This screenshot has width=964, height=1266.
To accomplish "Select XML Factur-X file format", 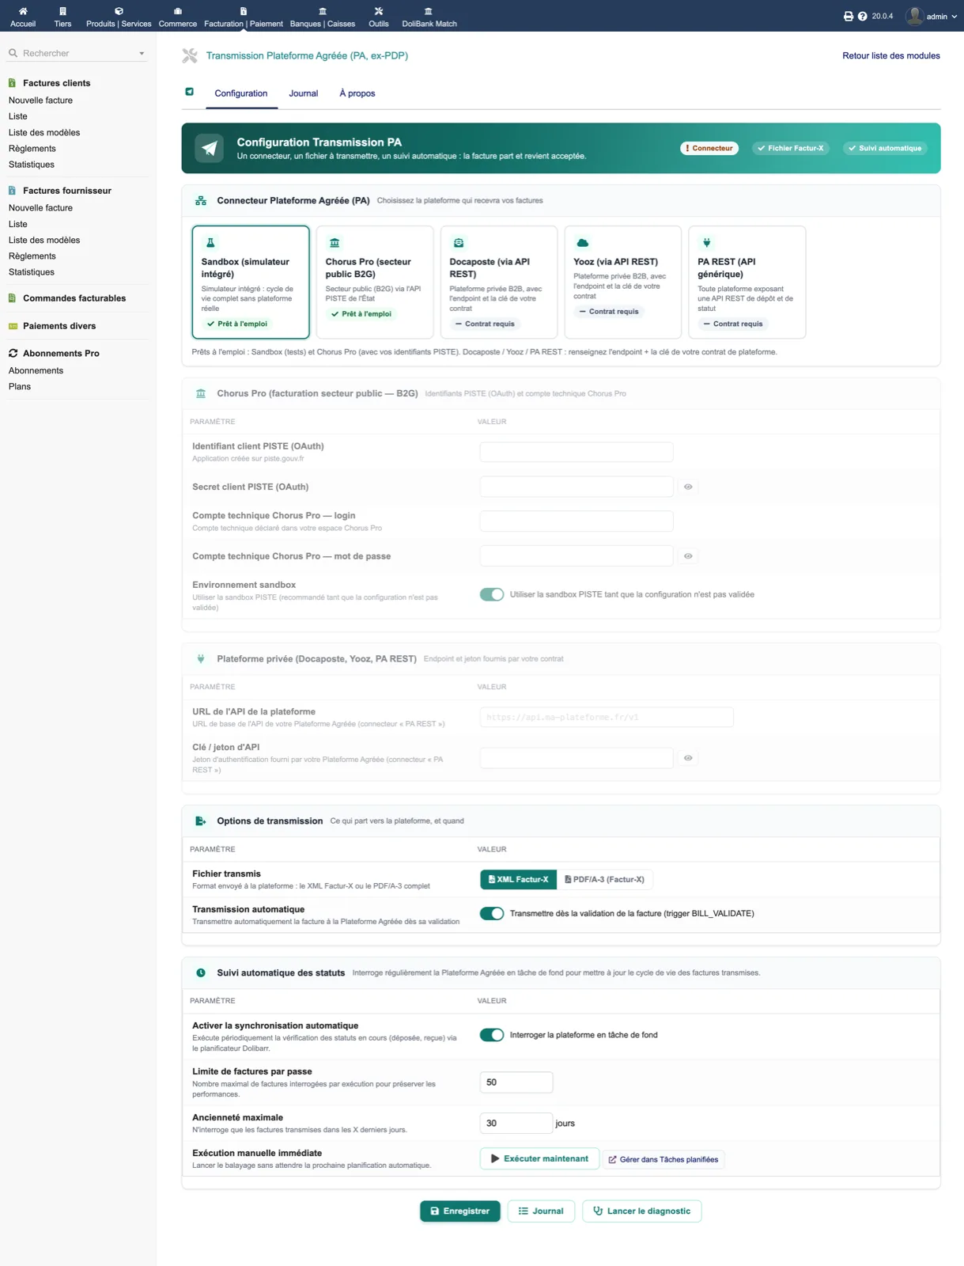I will (x=518, y=879).
